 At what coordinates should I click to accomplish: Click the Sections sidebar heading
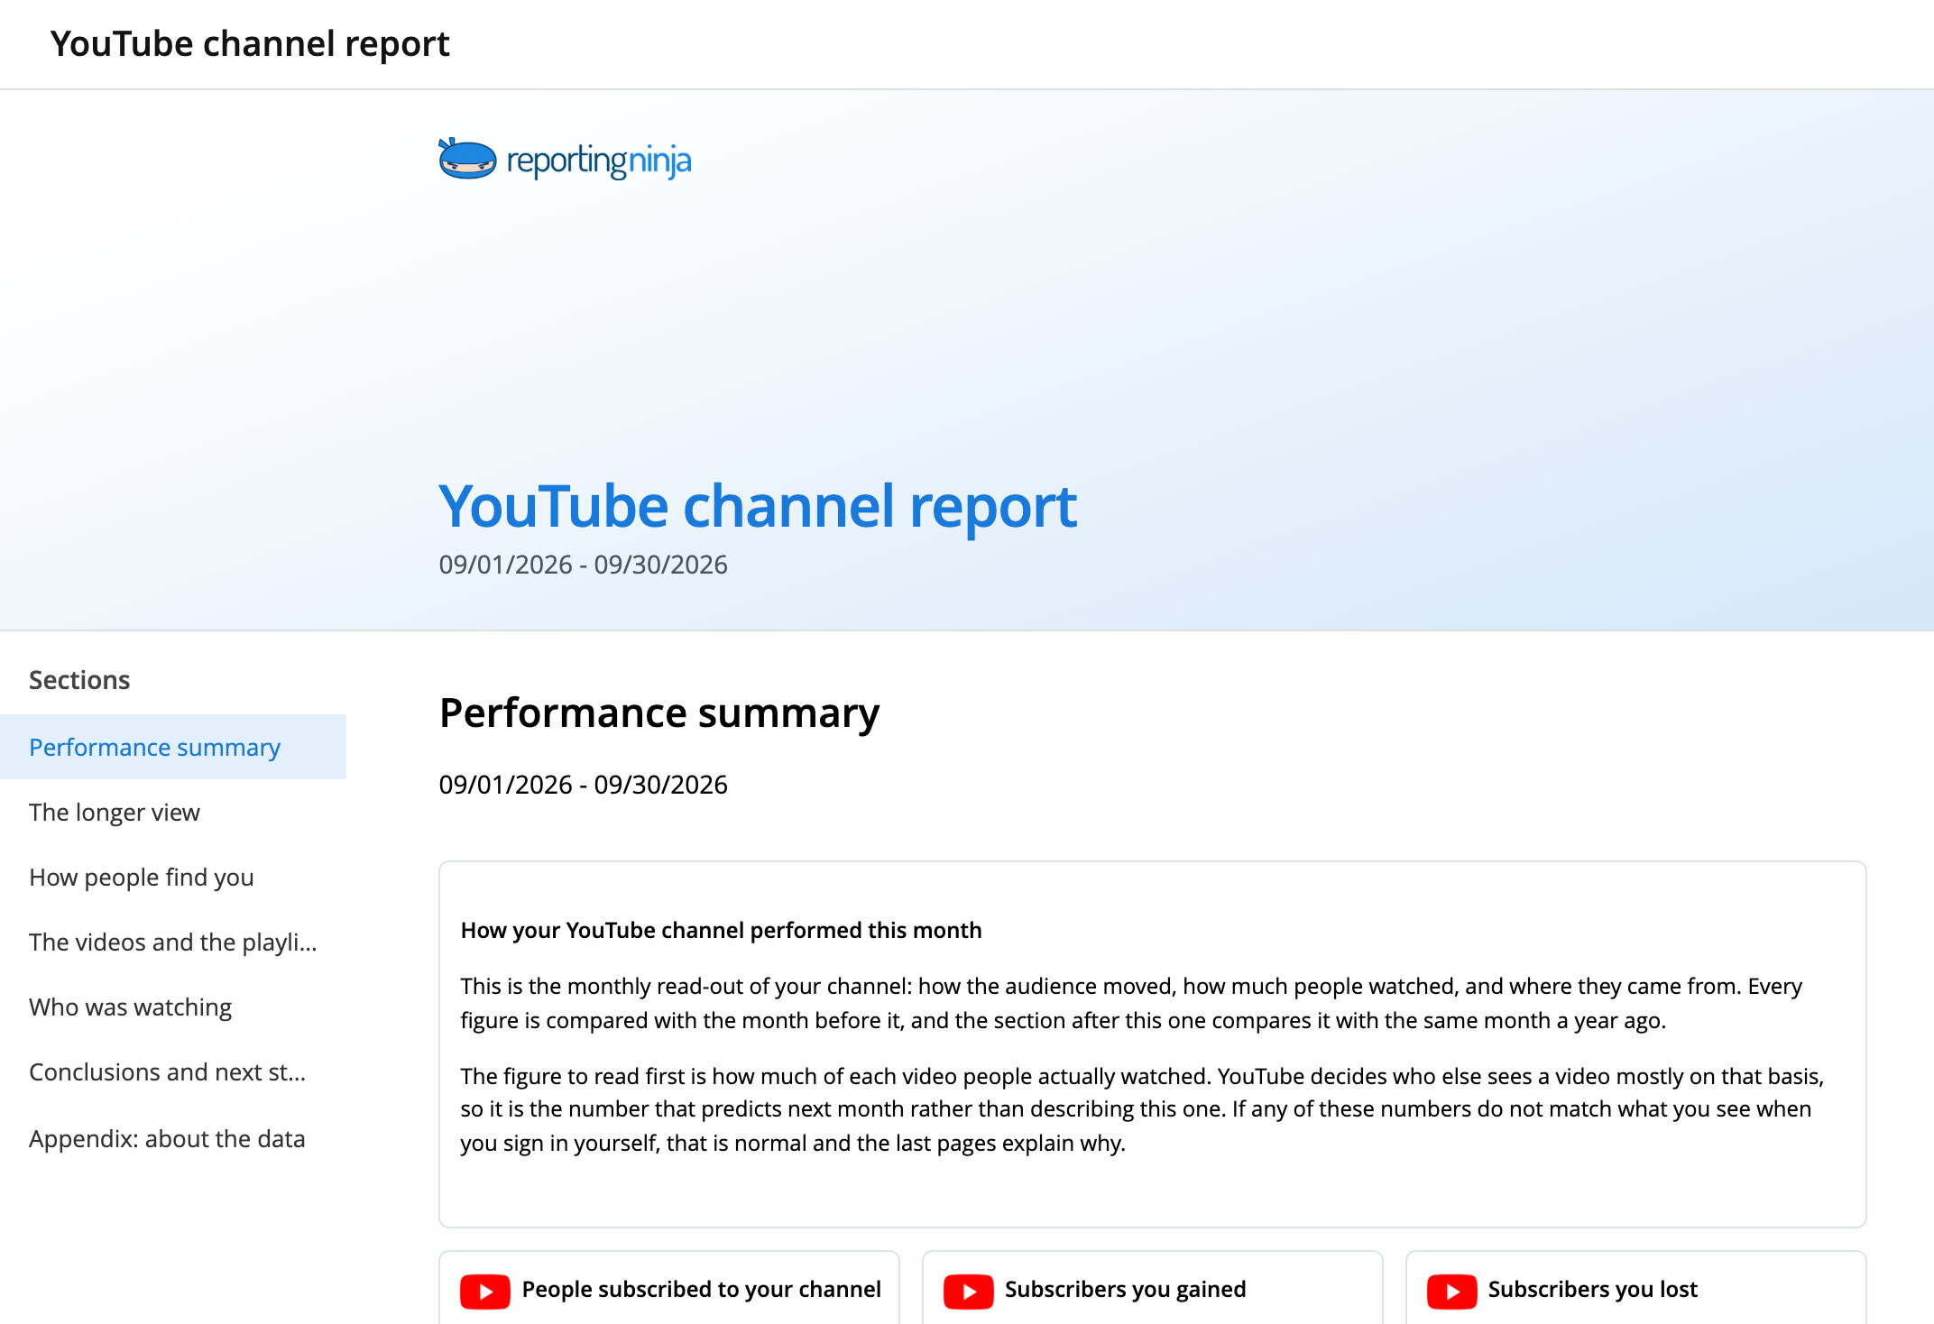coord(79,680)
